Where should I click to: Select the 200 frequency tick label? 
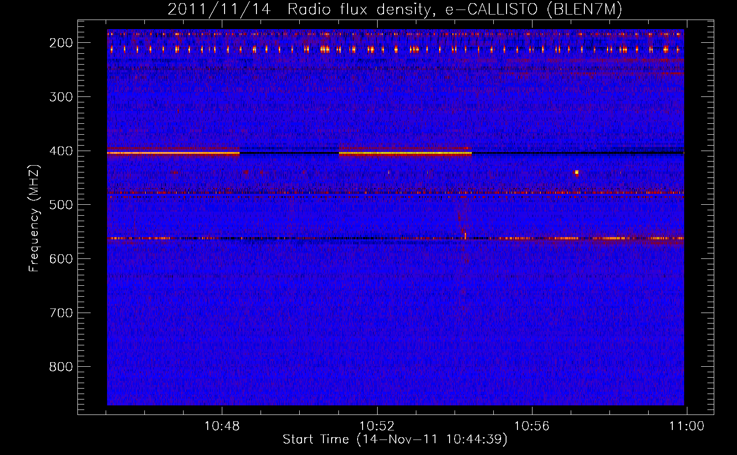click(x=61, y=43)
